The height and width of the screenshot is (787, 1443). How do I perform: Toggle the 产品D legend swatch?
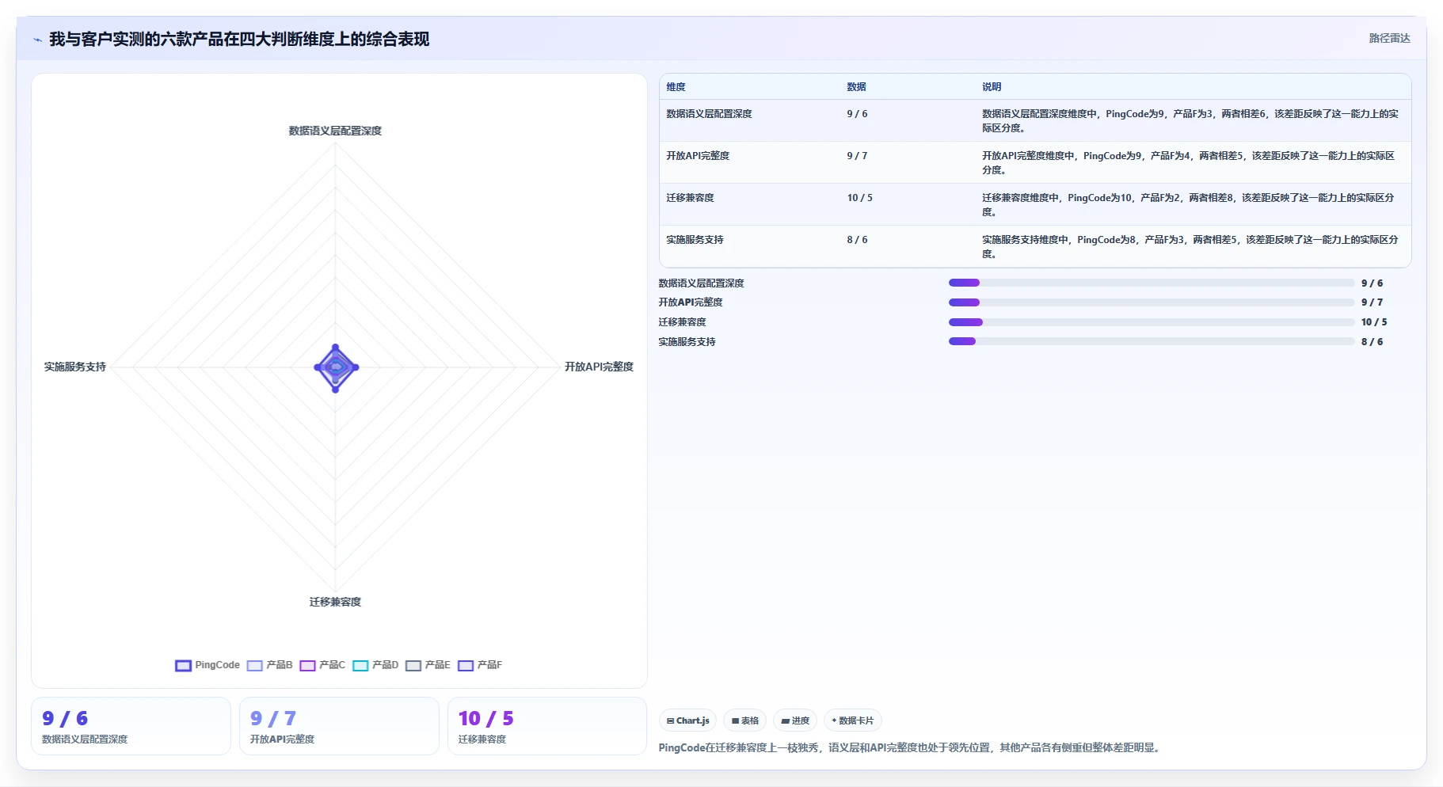[360, 666]
